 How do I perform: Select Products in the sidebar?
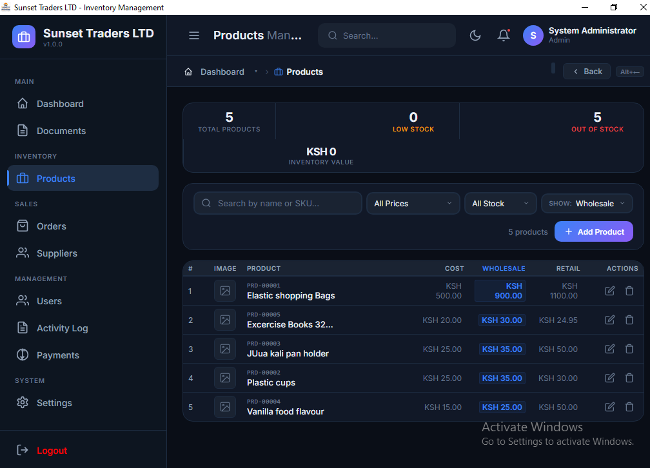click(83, 179)
